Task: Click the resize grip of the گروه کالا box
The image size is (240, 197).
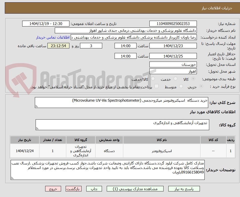Action: (x=37, y=128)
